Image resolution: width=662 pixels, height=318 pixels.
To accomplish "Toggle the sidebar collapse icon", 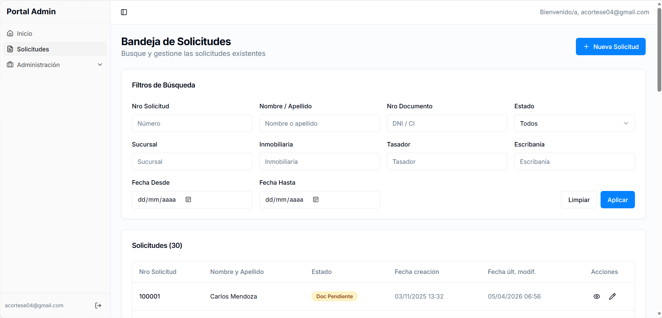I will coord(124,12).
